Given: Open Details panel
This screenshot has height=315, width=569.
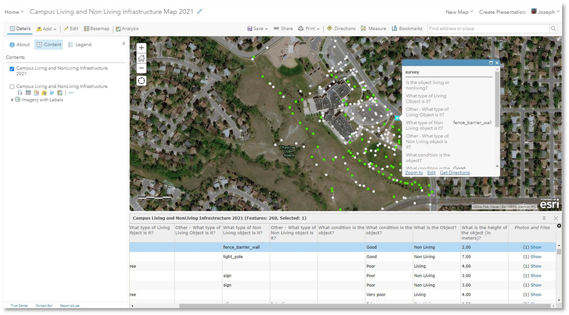Looking at the screenshot, I should (20, 28).
